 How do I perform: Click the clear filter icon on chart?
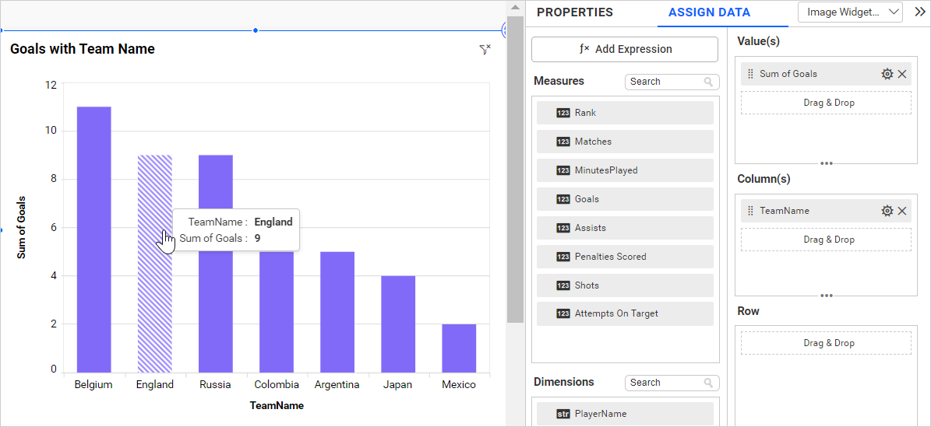pos(485,50)
